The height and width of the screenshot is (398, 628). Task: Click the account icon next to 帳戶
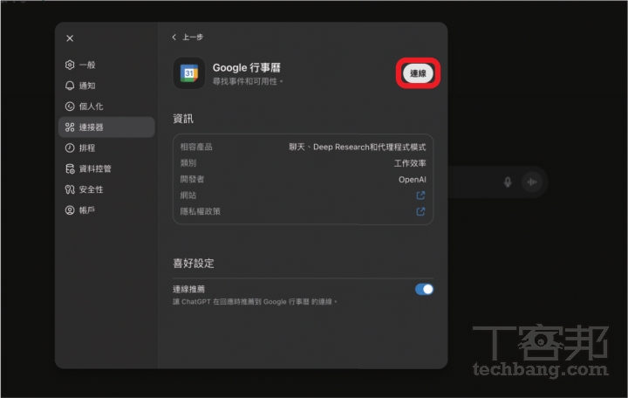pyautogui.click(x=70, y=210)
